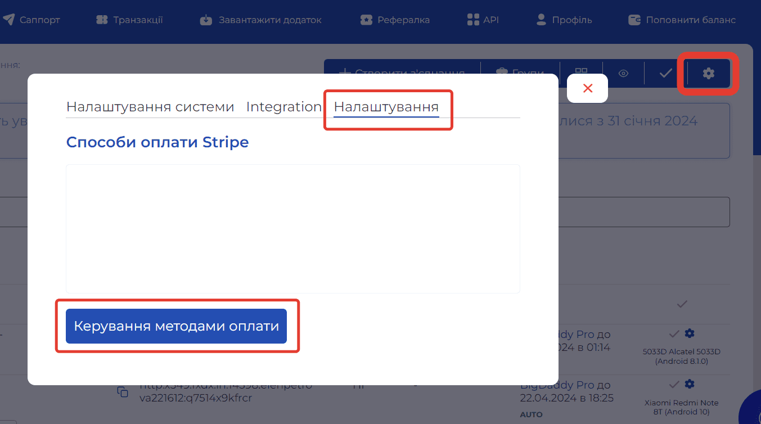Switch to grid view icon in toolbar
The width and height of the screenshot is (761, 424).
coord(581,71)
